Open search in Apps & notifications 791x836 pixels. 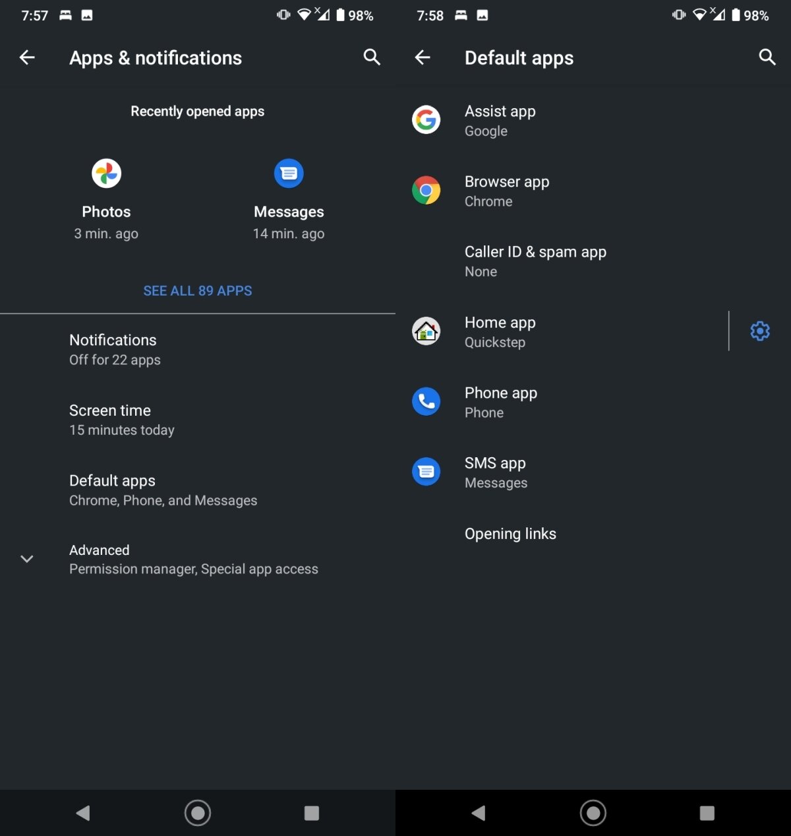[372, 57]
